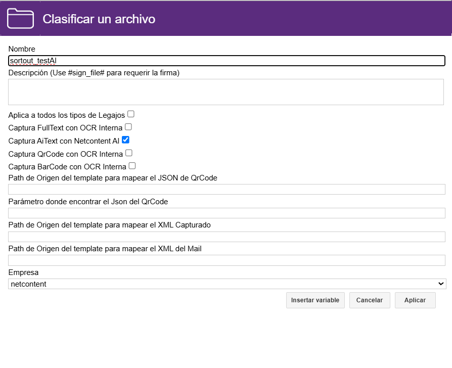Click the JSON de QrCode template path field

click(226, 189)
